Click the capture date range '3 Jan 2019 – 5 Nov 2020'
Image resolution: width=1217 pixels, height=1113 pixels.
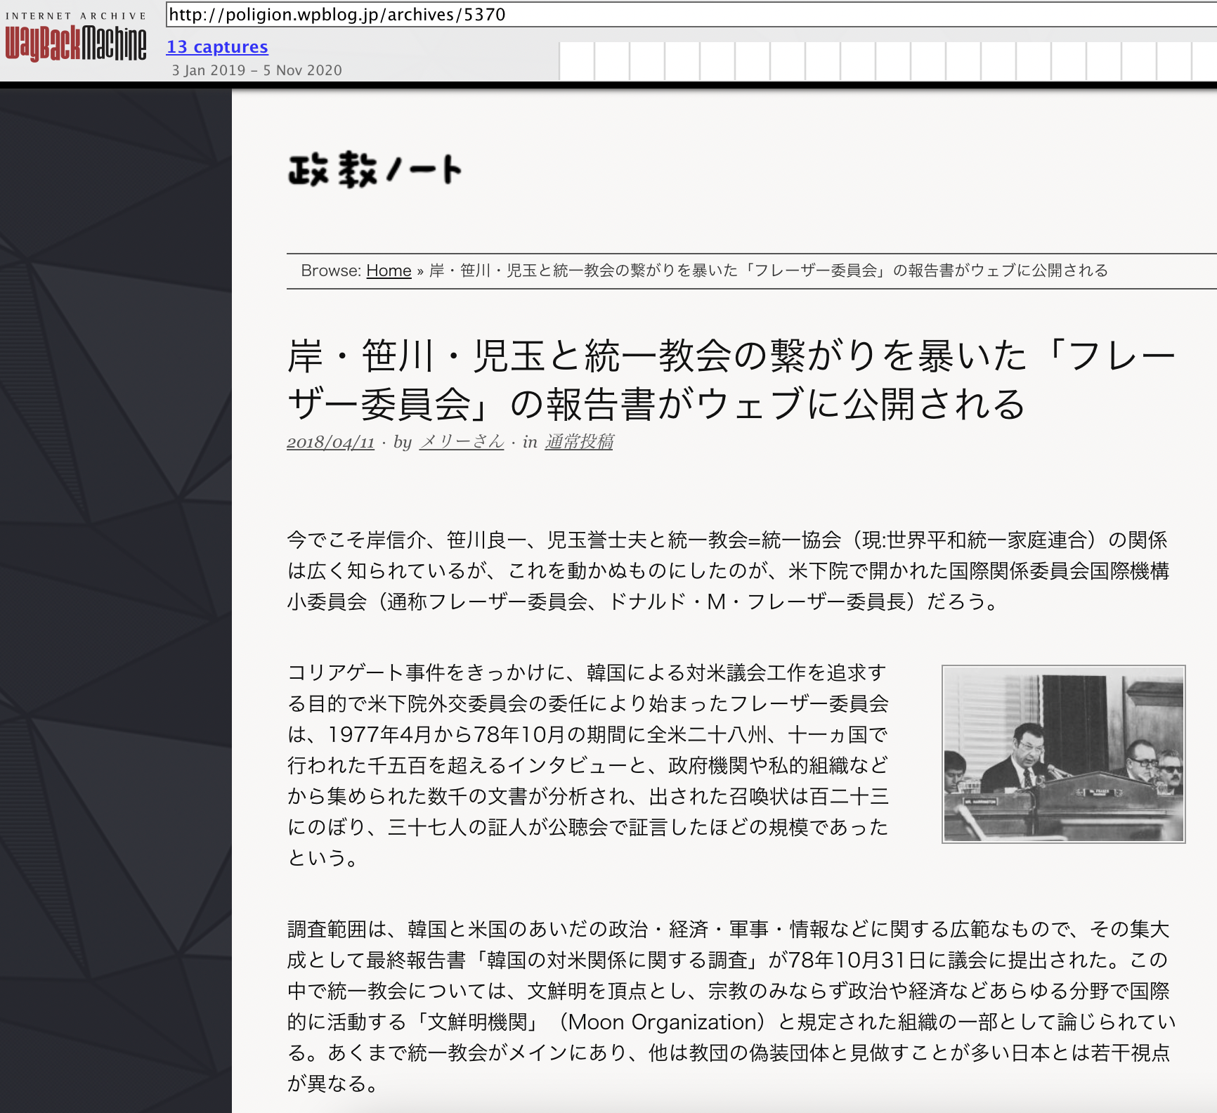point(257,70)
